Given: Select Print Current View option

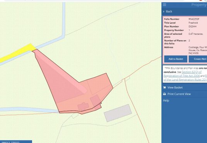Looking at the screenshot, I should pos(179,94).
